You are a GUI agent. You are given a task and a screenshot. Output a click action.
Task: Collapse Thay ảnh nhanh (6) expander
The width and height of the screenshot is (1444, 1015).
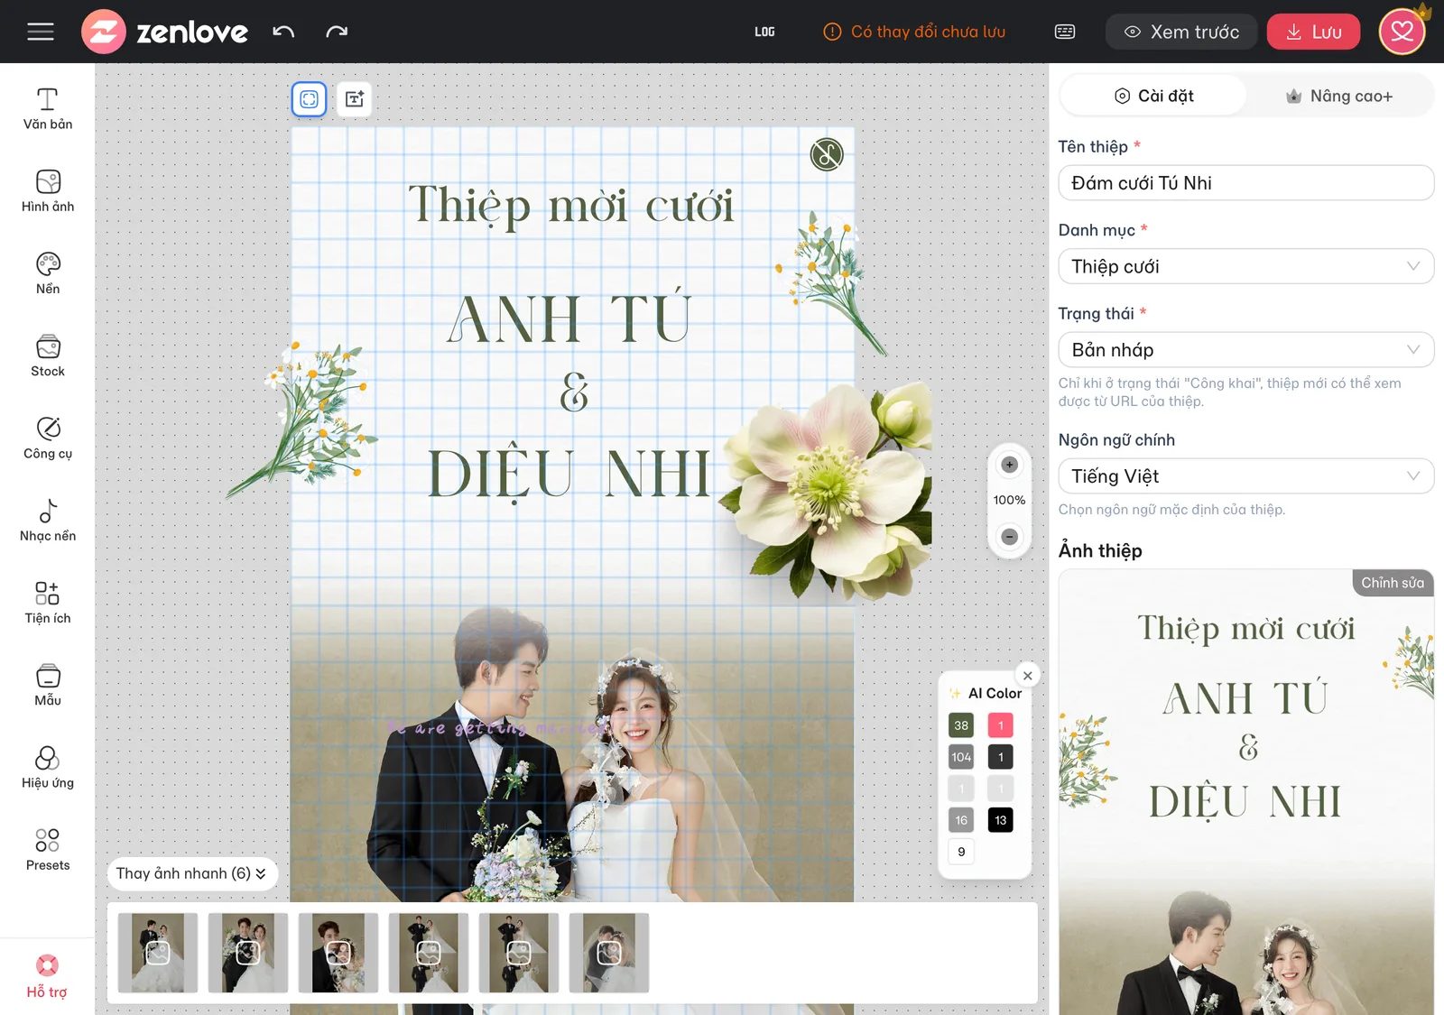coord(191,873)
